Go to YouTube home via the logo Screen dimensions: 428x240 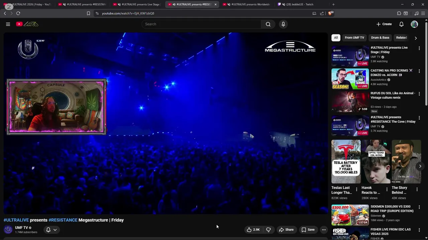pos(27,24)
